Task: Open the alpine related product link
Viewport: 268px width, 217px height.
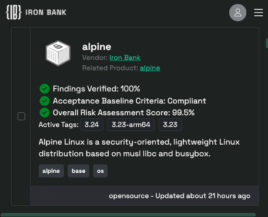Action: tap(150, 68)
